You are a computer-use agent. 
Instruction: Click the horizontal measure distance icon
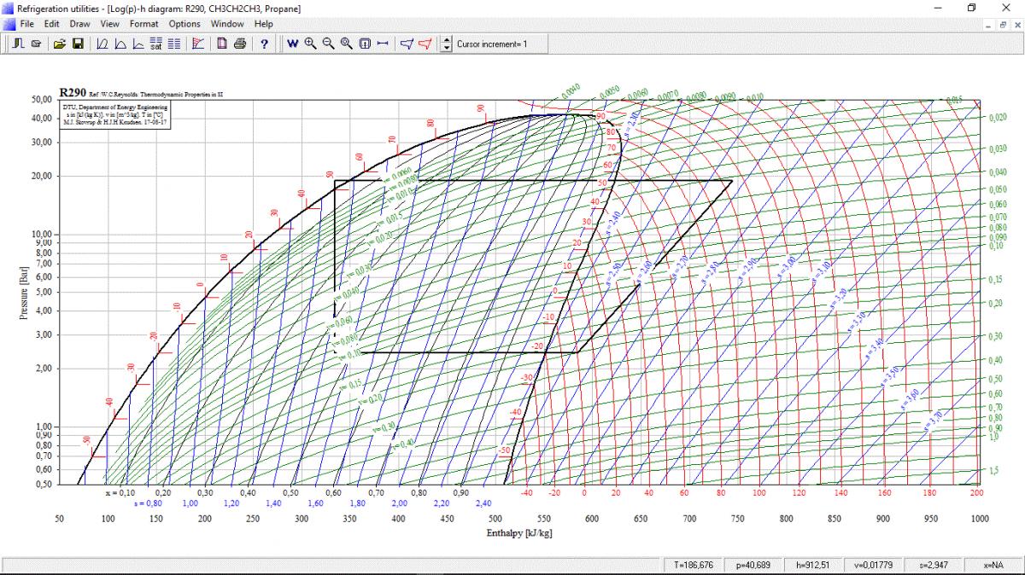[382, 44]
